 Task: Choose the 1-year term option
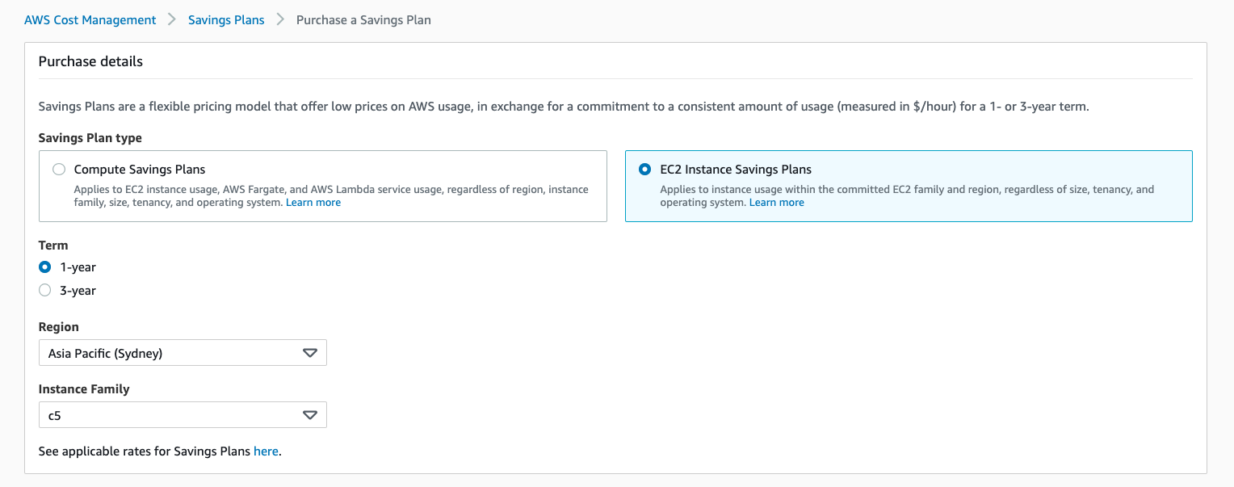45,267
